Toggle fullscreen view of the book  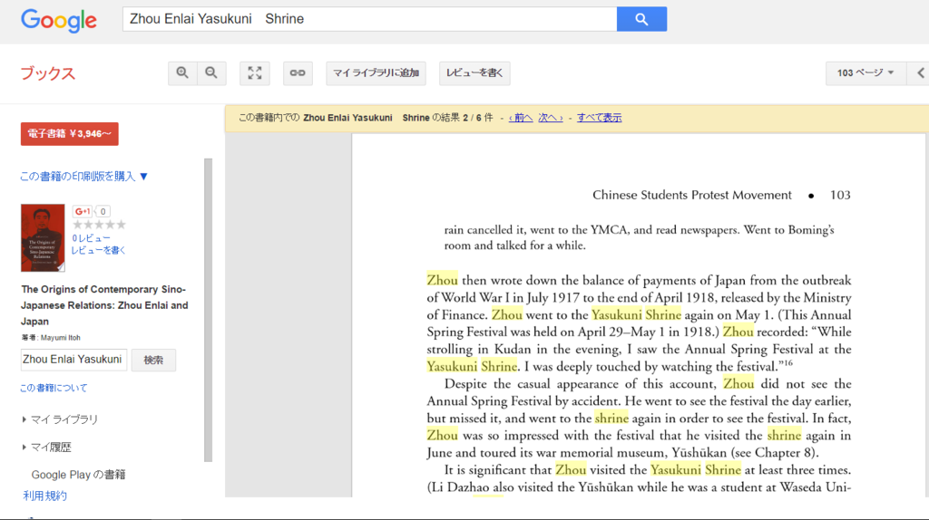[255, 72]
